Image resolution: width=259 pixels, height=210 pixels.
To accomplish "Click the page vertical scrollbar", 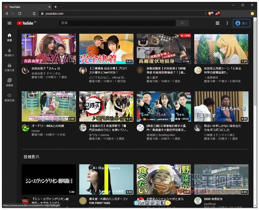I will (x=255, y=65).
